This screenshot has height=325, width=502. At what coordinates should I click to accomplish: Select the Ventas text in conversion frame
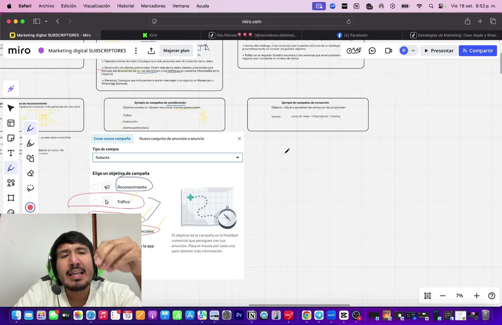pyautogui.click(x=276, y=116)
